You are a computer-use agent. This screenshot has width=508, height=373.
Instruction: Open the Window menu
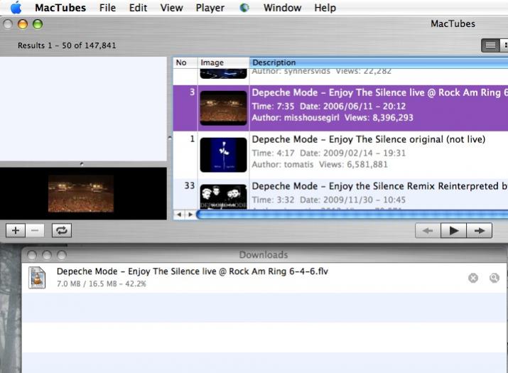click(x=282, y=7)
